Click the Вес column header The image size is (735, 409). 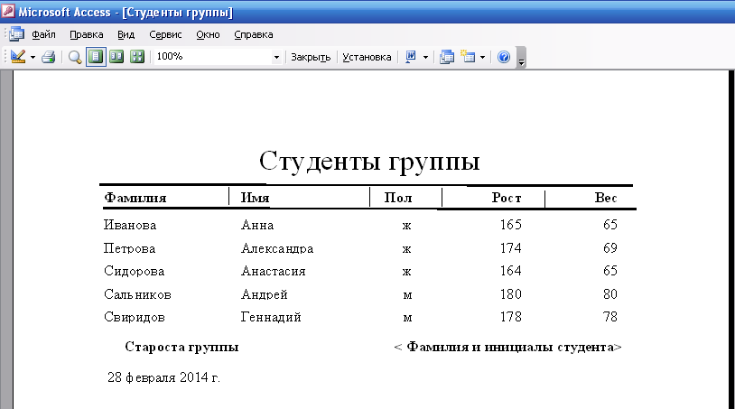606,198
